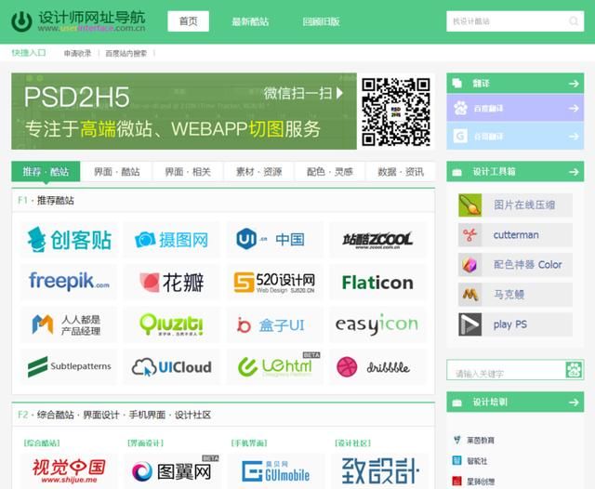Click the 综合酷站 category label
The height and width of the screenshot is (489, 595).
point(42,443)
